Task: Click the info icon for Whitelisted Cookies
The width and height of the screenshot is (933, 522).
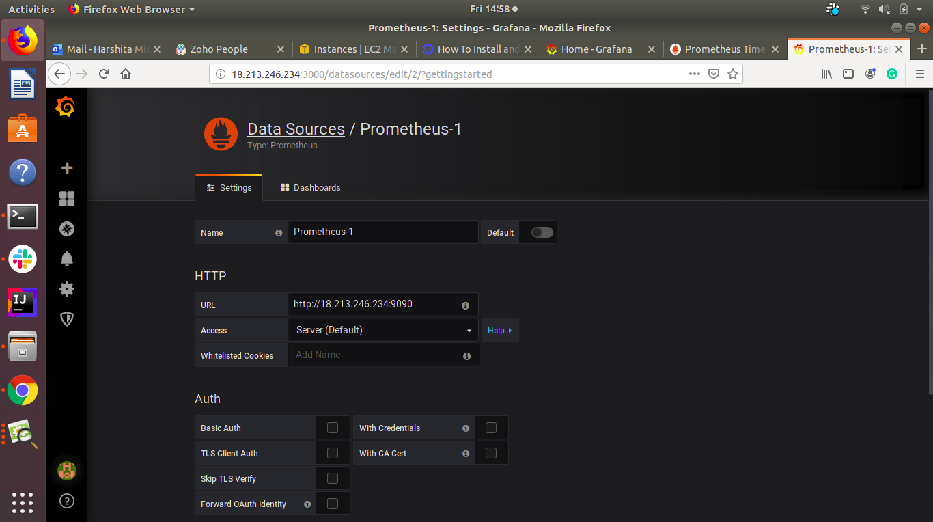Action: pyautogui.click(x=466, y=356)
